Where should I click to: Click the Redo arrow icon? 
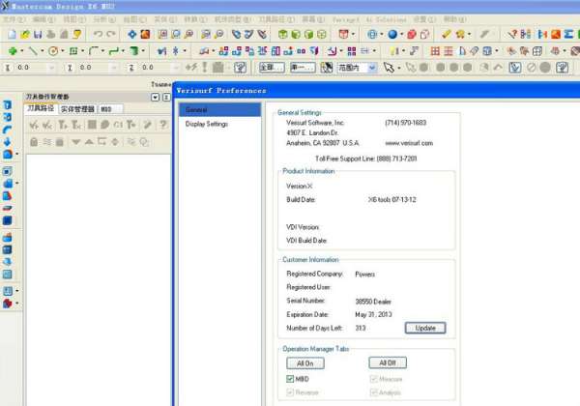click(111, 35)
